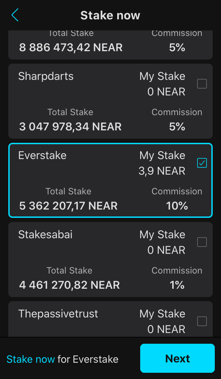Screen dimensions: 221x379
Task: Click the top validator's total stake
Action: [x=70, y=47]
